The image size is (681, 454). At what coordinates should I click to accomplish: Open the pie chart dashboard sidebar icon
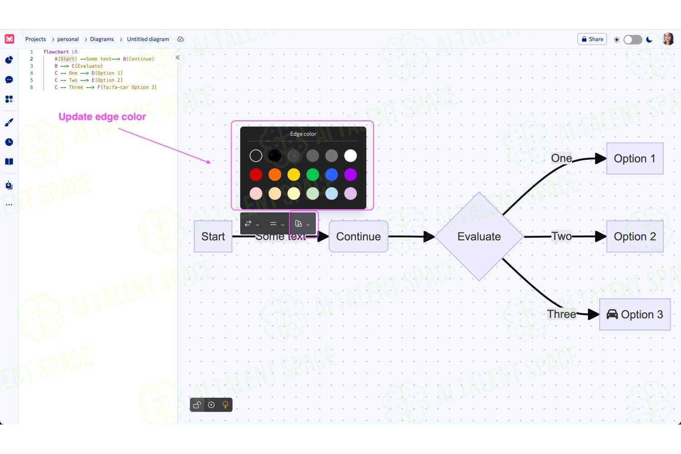(9, 59)
